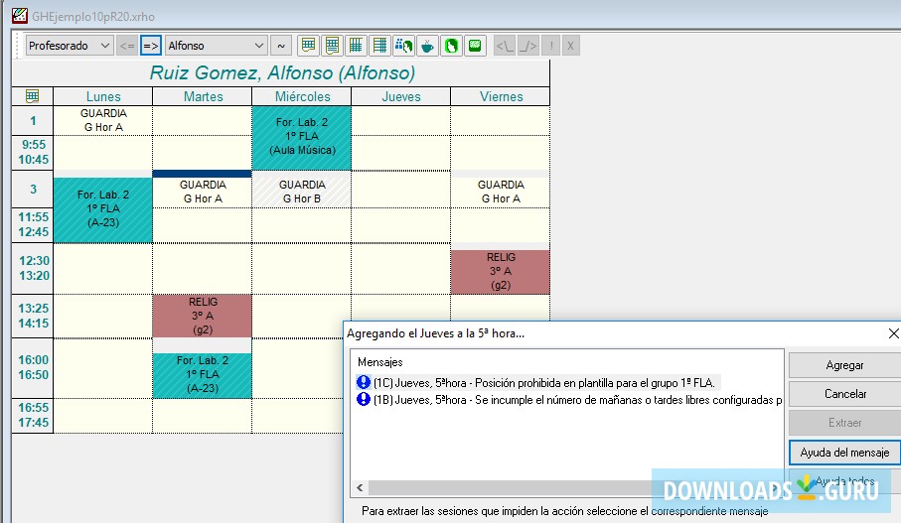Select the Viernes GUARDIA G Hor A cell
Viewport: 901px width, 523px height.
(x=501, y=192)
